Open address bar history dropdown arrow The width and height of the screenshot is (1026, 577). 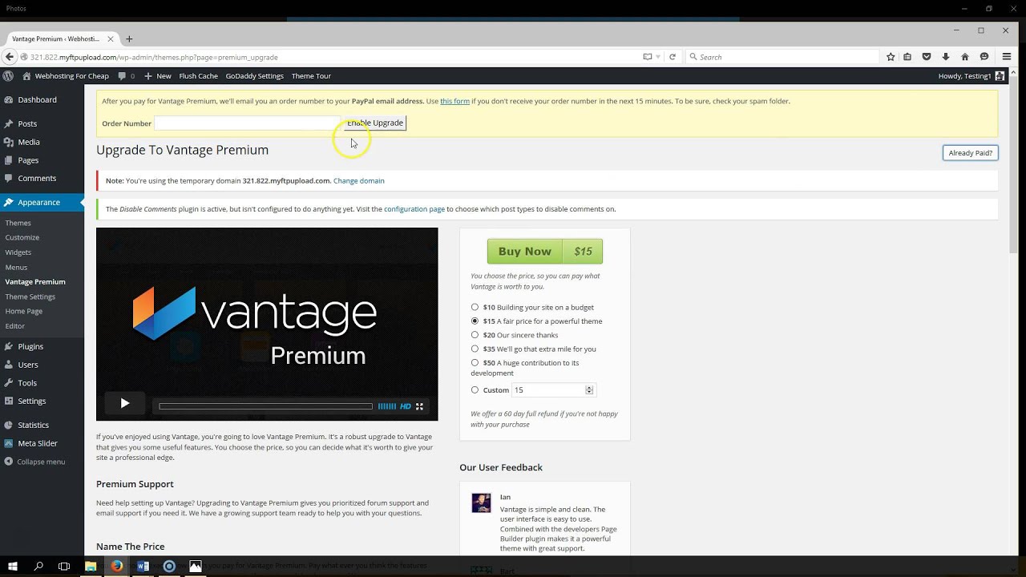pyautogui.click(x=658, y=57)
